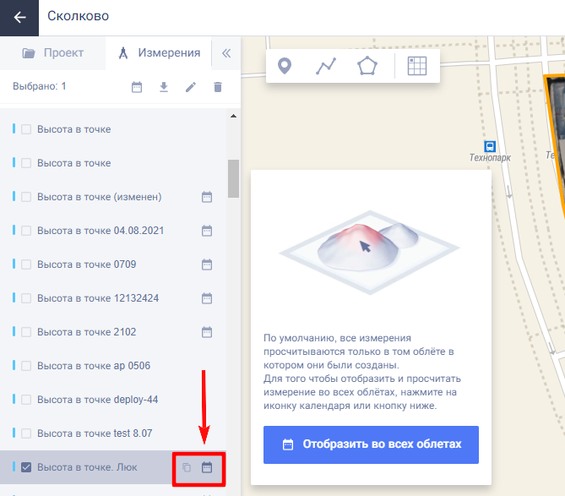The image size is (565, 496).
Task: Select the polyline measurement tool
Action: pos(326,66)
